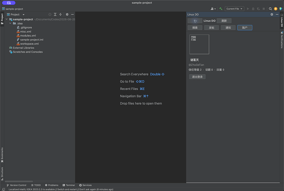Collapse the .idea folder chevron

tap(10, 23)
